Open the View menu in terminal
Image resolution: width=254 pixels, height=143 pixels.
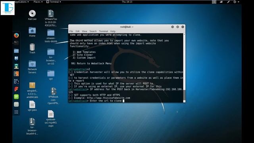click(x=85, y=31)
